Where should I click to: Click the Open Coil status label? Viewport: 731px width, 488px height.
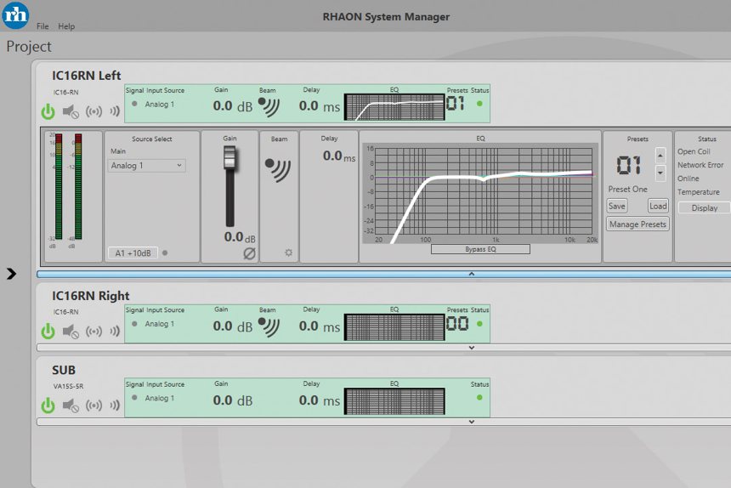pyautogui.click(x=694, y=151)
